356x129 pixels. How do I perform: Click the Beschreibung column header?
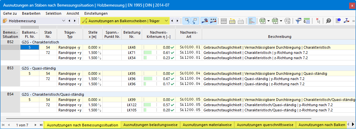tap(280, 35)
